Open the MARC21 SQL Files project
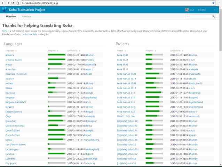The height and width of the screenshot is (167, 222). click(126, 116)
